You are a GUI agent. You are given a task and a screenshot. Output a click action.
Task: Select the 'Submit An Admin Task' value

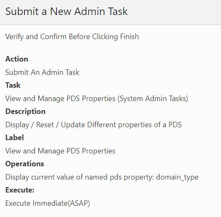42,72
